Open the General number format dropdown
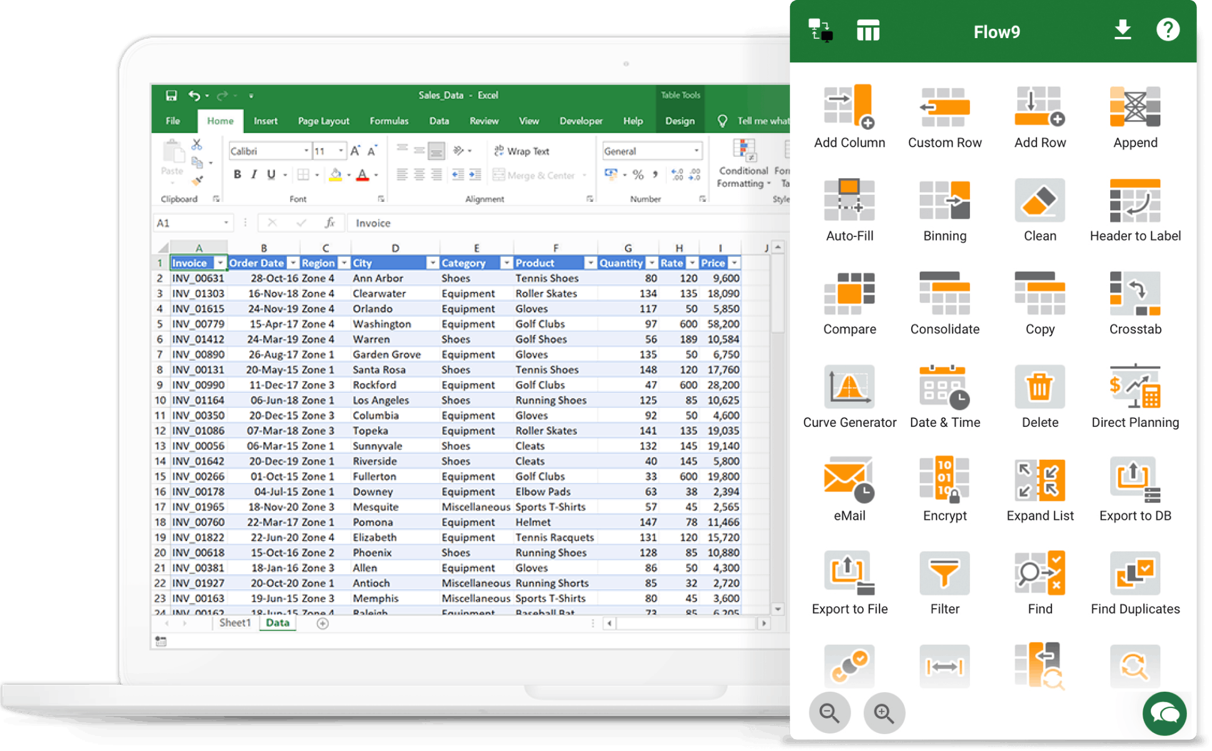The height and width of the screenshot is (751, 1212). coord(696,151)
